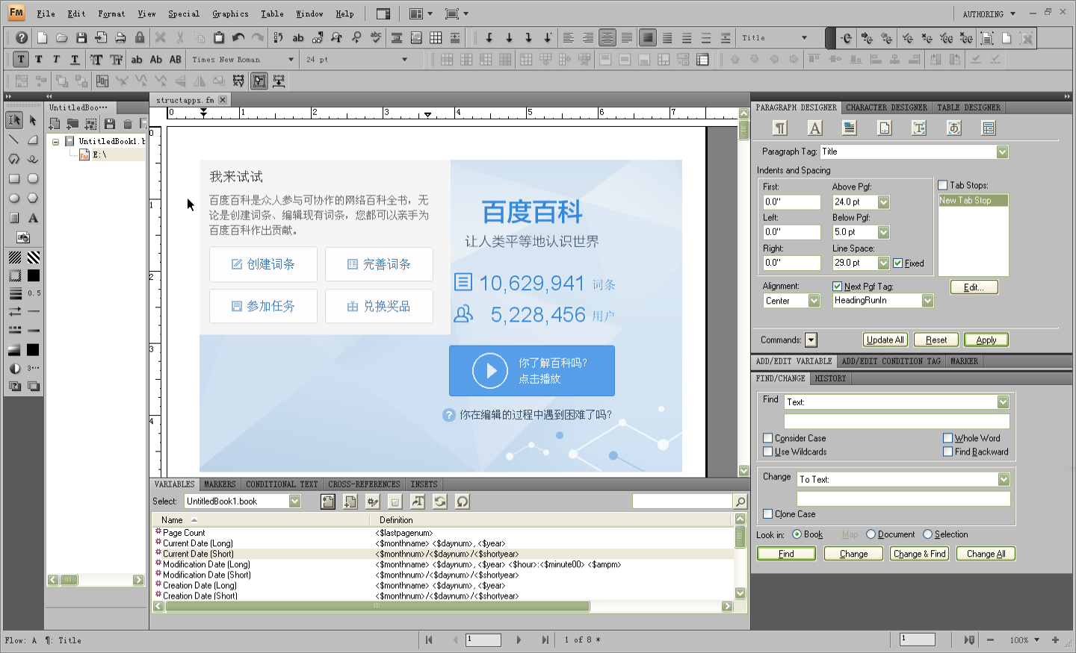
Task: Open the Markers tab in the bottom panel
Action: pyautogui.click(x=220, y=484)
